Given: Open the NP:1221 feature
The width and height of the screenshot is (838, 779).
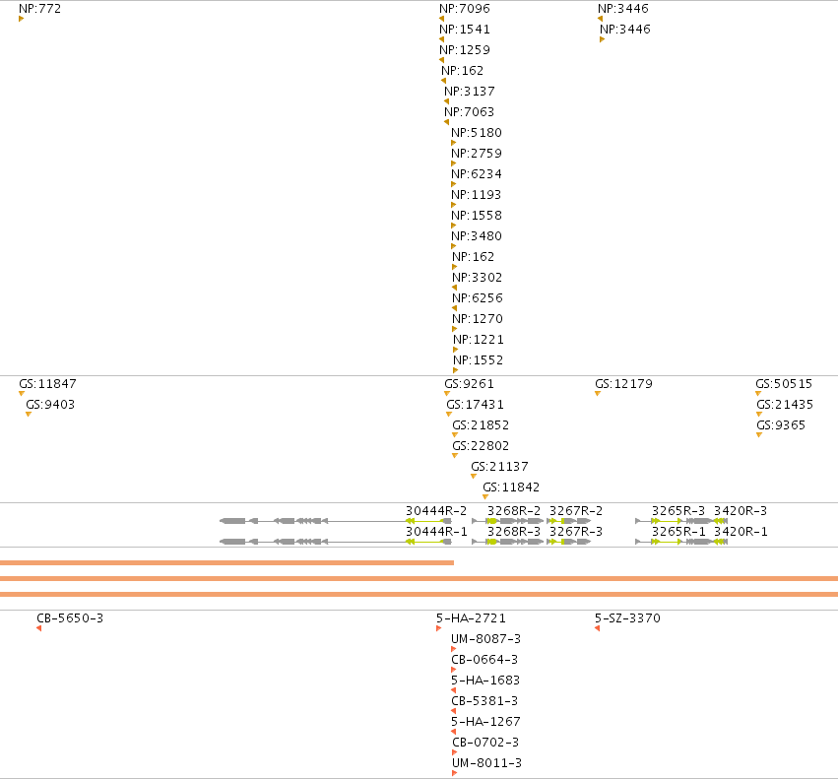Looking at the screenshot, I should coord(479,340).
